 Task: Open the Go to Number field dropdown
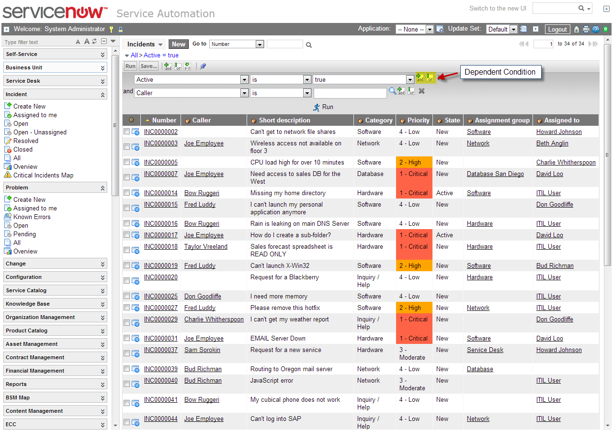[237, 44]
